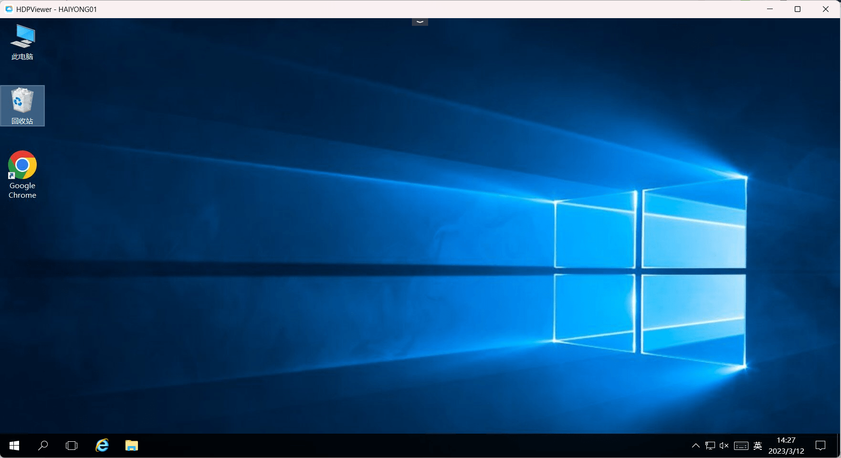Open Task View in the taskbar

point(72,446)
